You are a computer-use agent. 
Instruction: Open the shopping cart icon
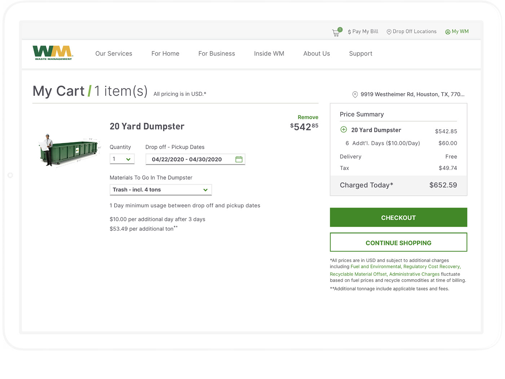[x=337, y=32]
